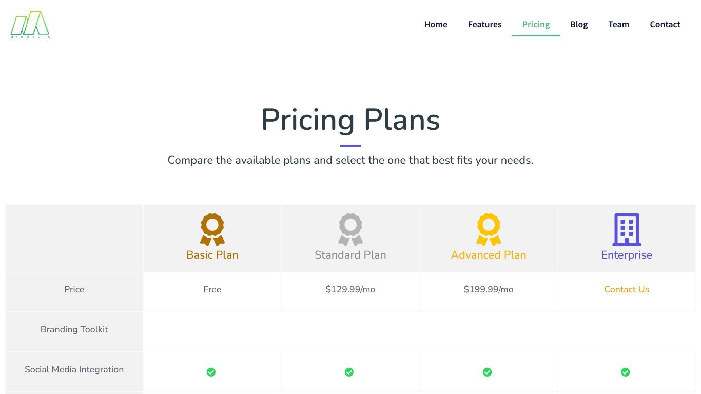Select the Enterprise plan title
This screenshot has height=394, width=701.
point(627,255)
